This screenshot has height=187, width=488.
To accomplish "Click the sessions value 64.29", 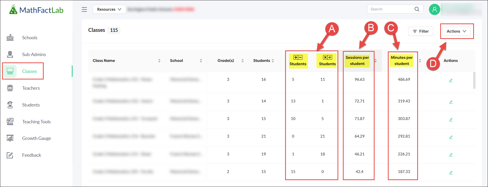I will coord(359,136).
